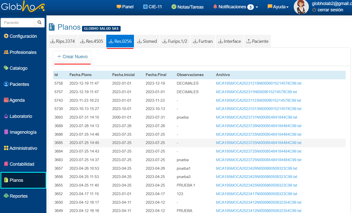352x213 pixels.
Task: Open Configuración from the sidebar
Action: (20, 36)
